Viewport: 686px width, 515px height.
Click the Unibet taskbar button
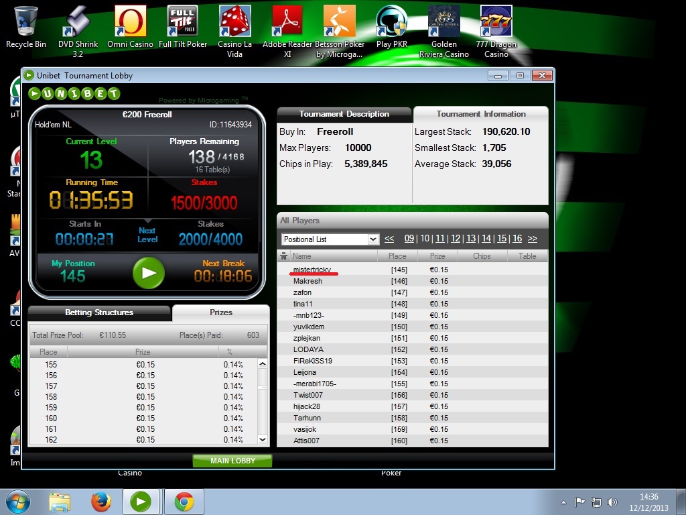click(141, 502)
